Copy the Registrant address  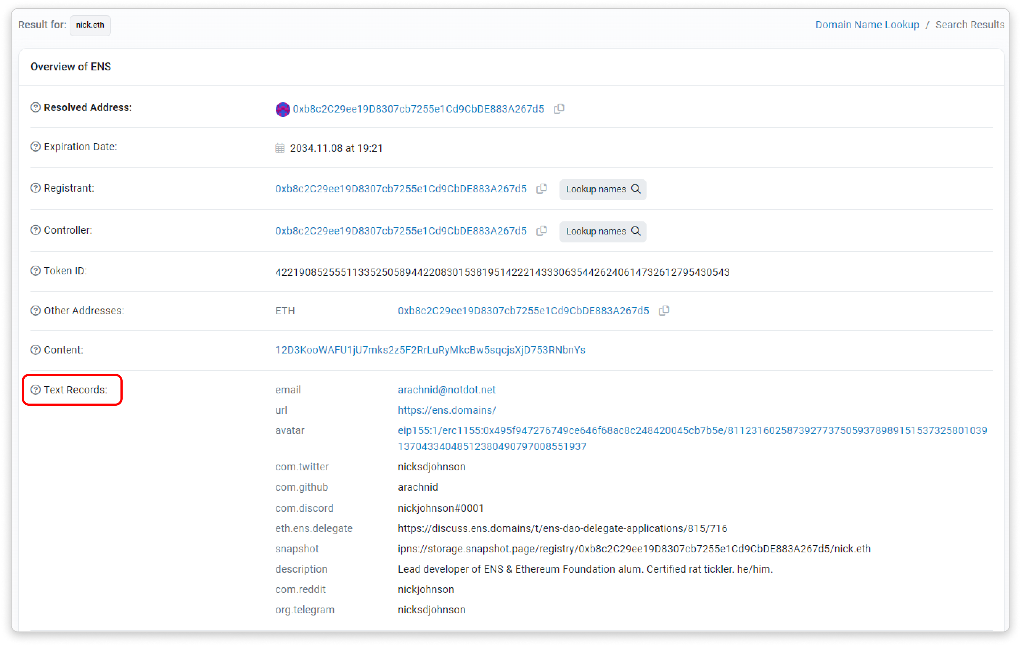[541, 189]
